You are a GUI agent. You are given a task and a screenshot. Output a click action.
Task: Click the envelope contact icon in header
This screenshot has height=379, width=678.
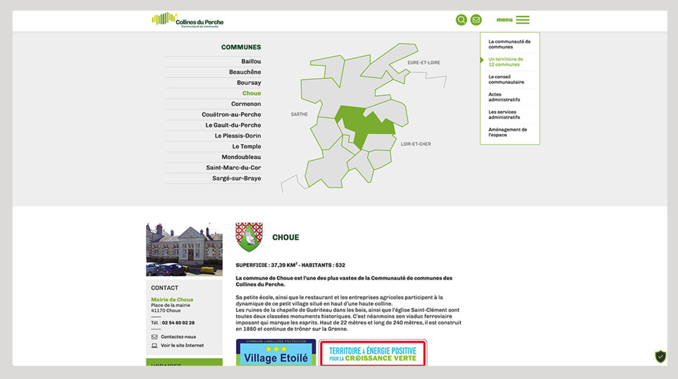[476, 20]
